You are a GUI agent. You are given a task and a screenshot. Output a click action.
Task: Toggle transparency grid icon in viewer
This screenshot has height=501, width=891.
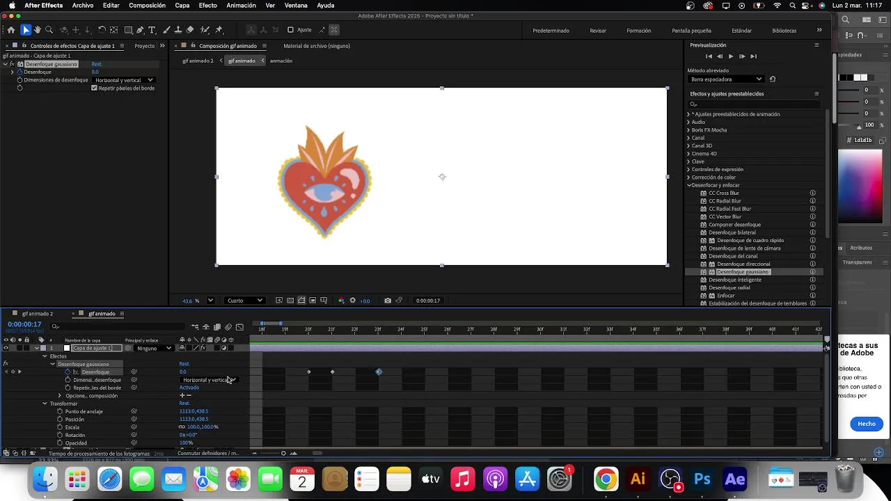[290, 301]
